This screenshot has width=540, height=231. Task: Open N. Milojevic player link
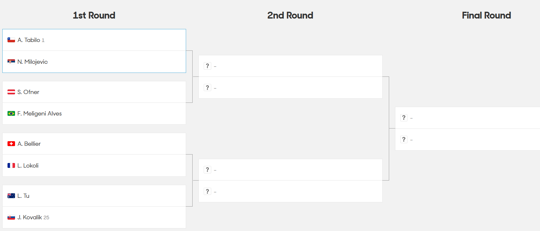pyautogui.click(x=33, y=62)
